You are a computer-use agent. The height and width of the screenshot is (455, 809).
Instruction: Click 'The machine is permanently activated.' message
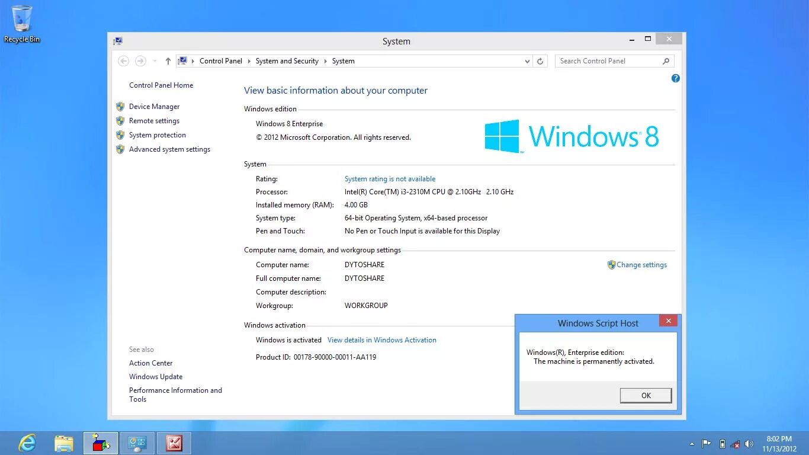[x=594, y=361]
